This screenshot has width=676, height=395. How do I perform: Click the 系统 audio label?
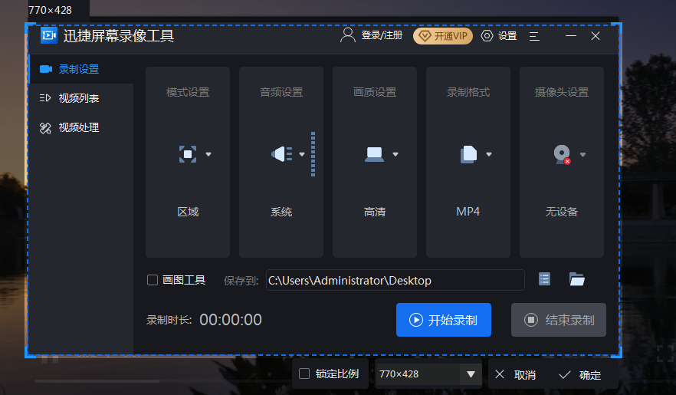tap(281, 212)
